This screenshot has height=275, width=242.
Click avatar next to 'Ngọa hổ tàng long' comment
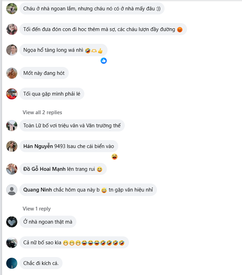tap(12, 50)
